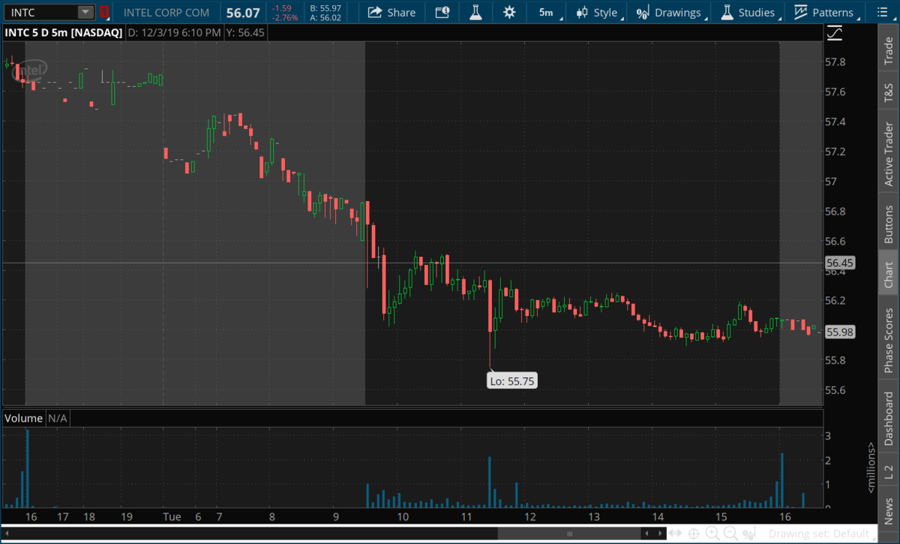Click the Share button
The width and height of the screenshot is (900, 544).
point(391,12)
